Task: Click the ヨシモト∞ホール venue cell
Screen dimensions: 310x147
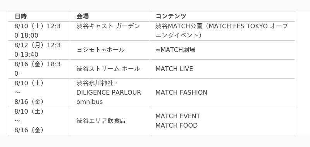Action: click(x=109, y=50)
